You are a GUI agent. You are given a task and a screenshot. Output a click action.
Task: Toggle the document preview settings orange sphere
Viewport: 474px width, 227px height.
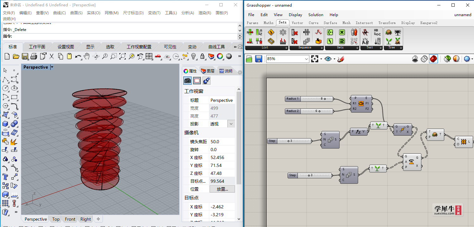click(456, 59)
